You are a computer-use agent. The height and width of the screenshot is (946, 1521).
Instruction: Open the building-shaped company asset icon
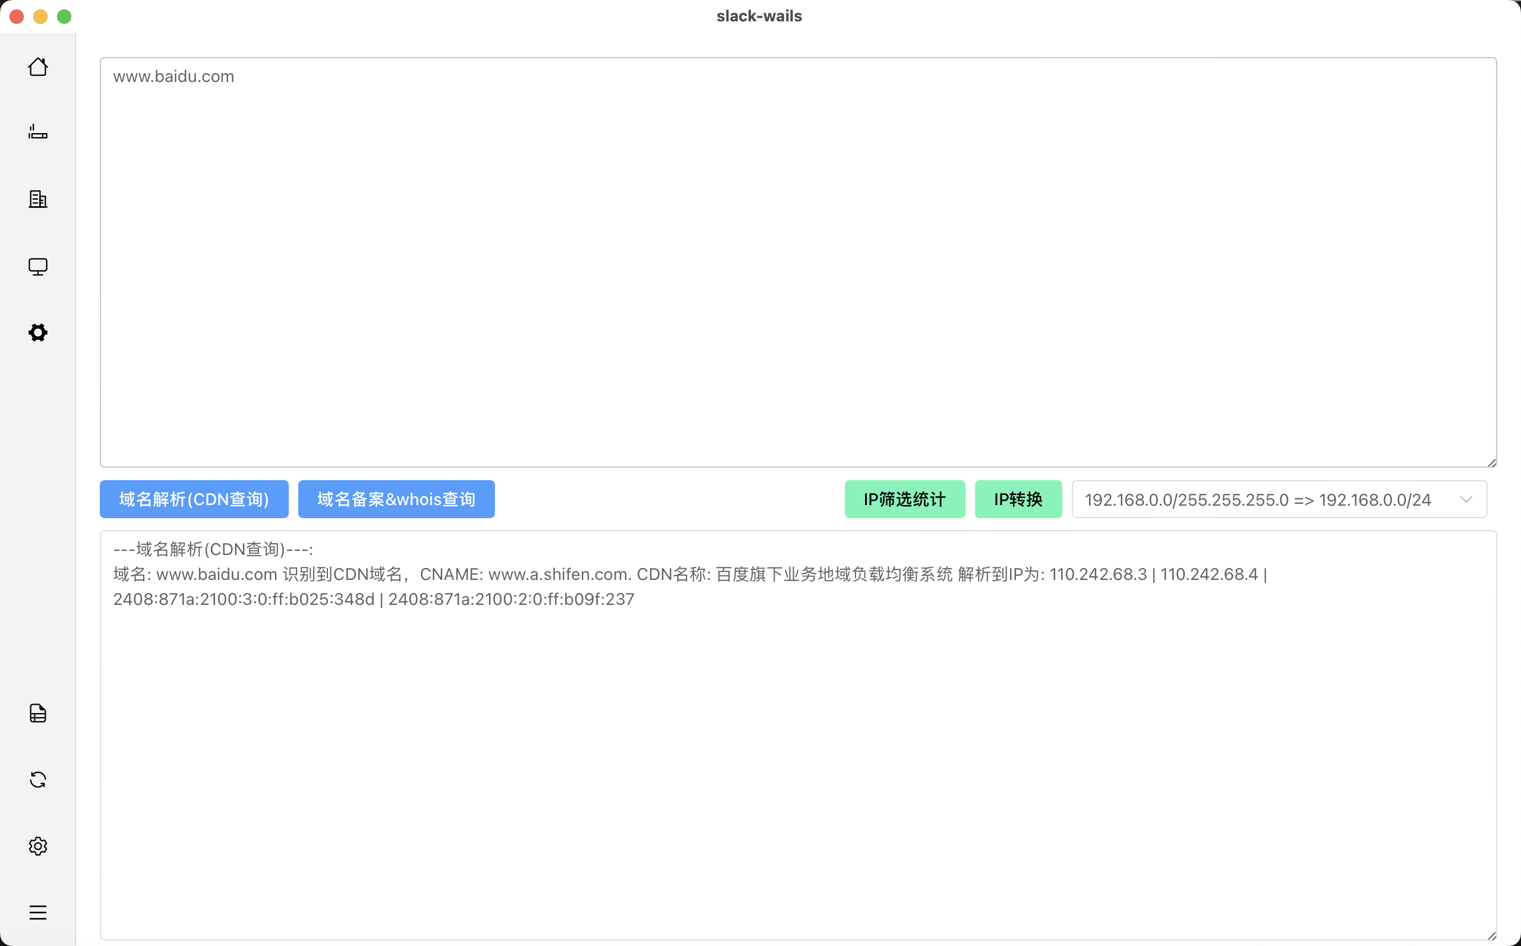[x=37, y=199]
